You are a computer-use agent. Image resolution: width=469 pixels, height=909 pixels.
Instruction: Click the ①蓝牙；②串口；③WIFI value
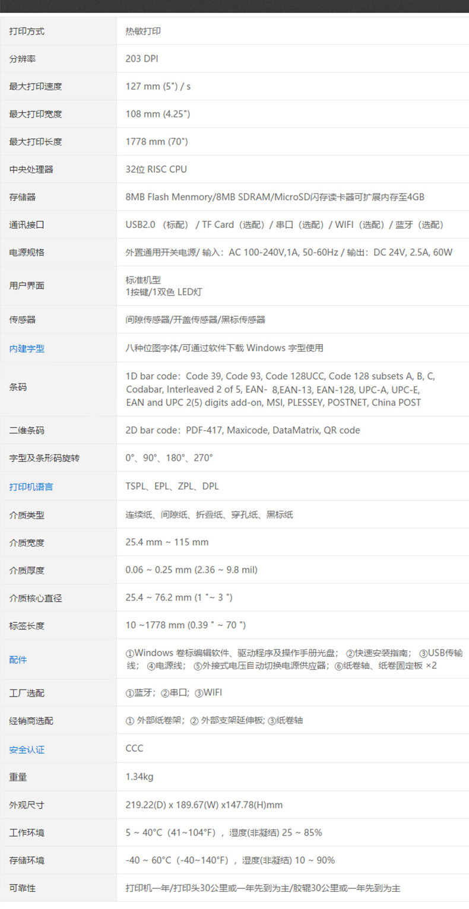pyautogui.click(x=174, y=693)
